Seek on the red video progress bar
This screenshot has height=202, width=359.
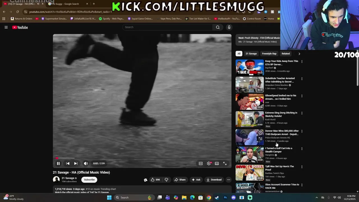(x=142, y=158)
